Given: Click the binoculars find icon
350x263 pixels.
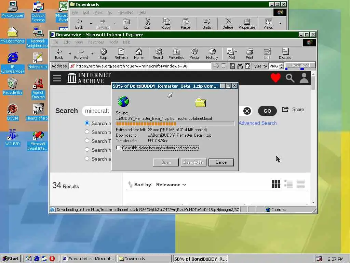Looking at the screenshot, I should point(240,66).
